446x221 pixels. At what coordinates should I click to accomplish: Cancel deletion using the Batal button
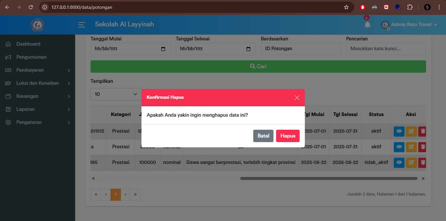pyautogui.click(x=263, y=136)
